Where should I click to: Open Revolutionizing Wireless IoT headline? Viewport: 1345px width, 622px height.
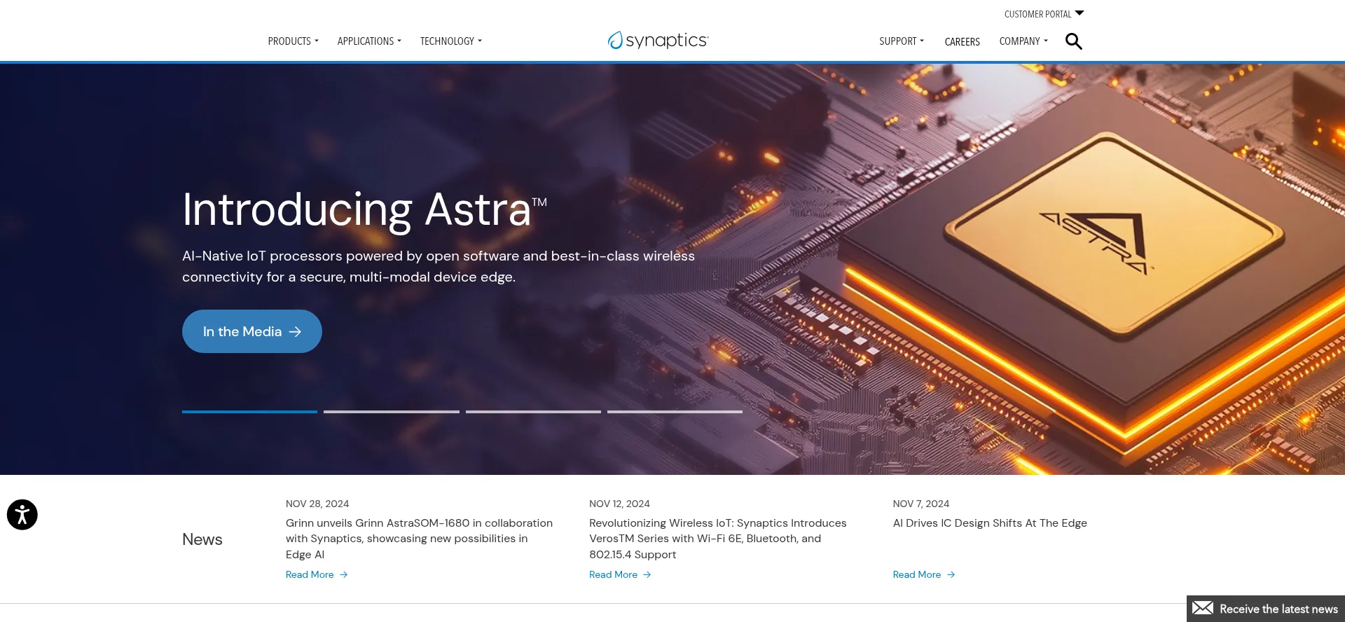(717, 539)
